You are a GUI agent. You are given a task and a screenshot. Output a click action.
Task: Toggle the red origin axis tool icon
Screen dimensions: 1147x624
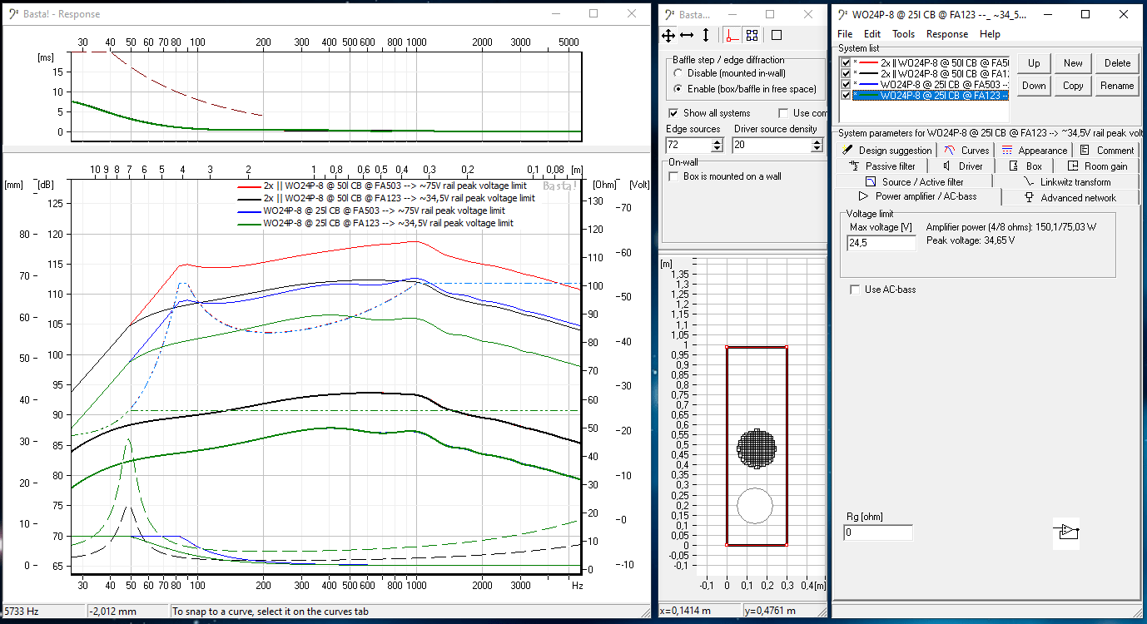pyautogui.click(x=732, y=35)
